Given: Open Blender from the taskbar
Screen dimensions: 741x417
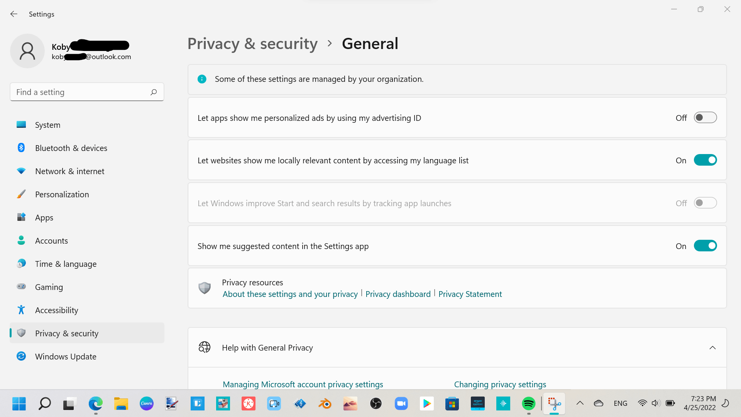Looking at the screenshot, I should point(325,403).
